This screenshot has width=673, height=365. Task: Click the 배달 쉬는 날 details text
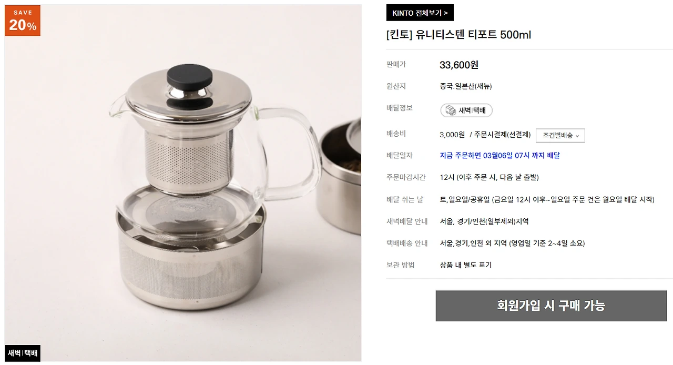click(x=547, y=200)
